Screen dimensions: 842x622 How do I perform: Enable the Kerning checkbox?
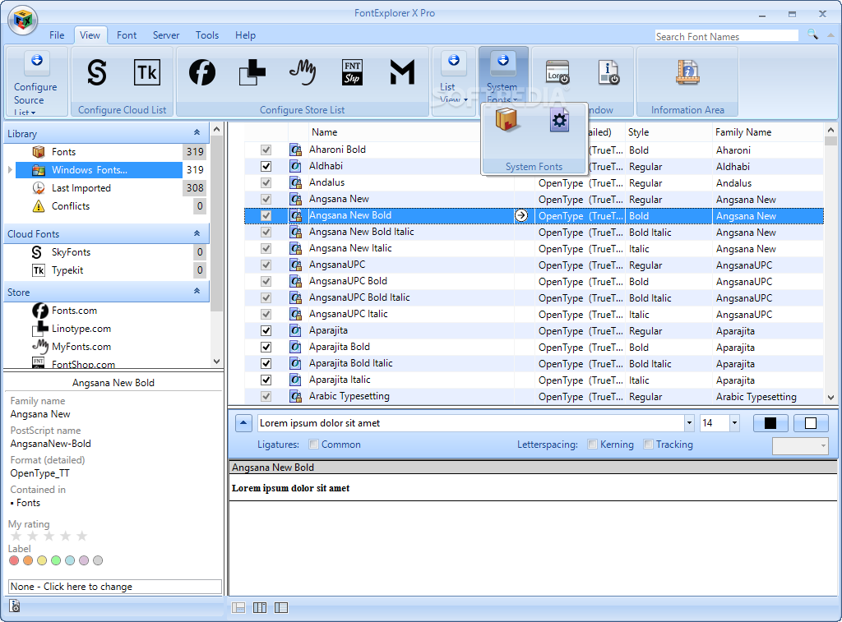coord(593,445)
